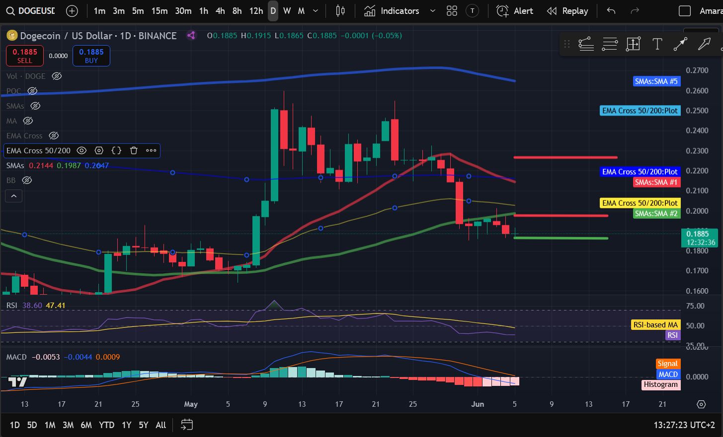Set the date range to YTD
Image resolution: width=723 pixels, height=437 pixels.
tap(107, 425)
